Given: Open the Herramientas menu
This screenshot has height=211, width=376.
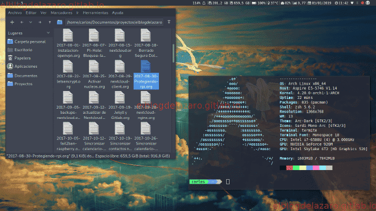Looking at the screenshot, I should pos(96,13).
